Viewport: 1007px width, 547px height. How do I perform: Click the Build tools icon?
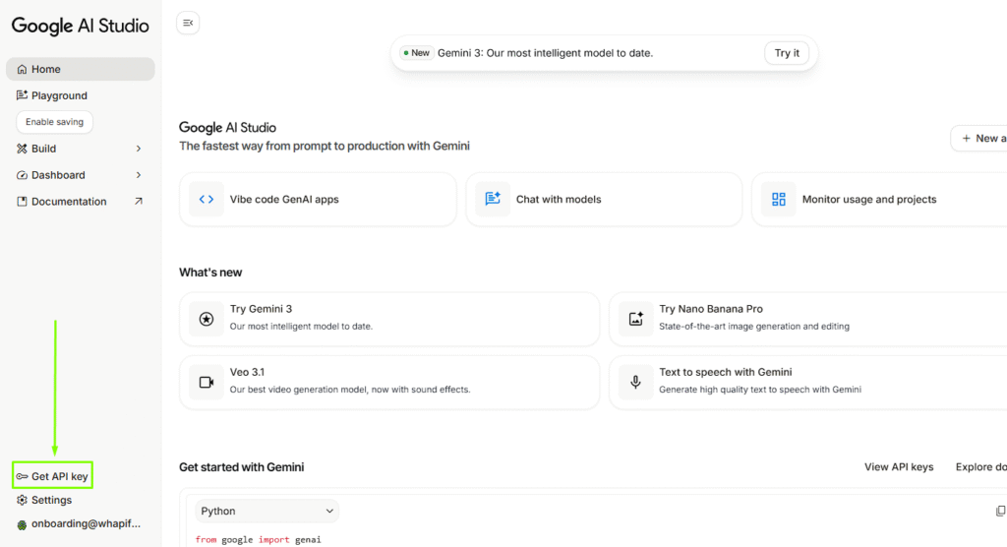click(x=22, y=149)
